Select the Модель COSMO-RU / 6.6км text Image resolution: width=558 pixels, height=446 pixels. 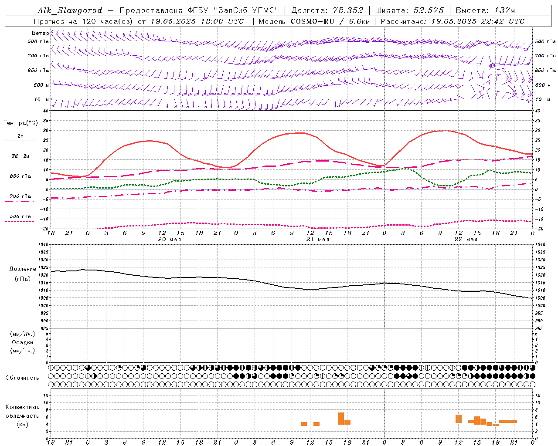pyautogui.click(x=314, y=21)
